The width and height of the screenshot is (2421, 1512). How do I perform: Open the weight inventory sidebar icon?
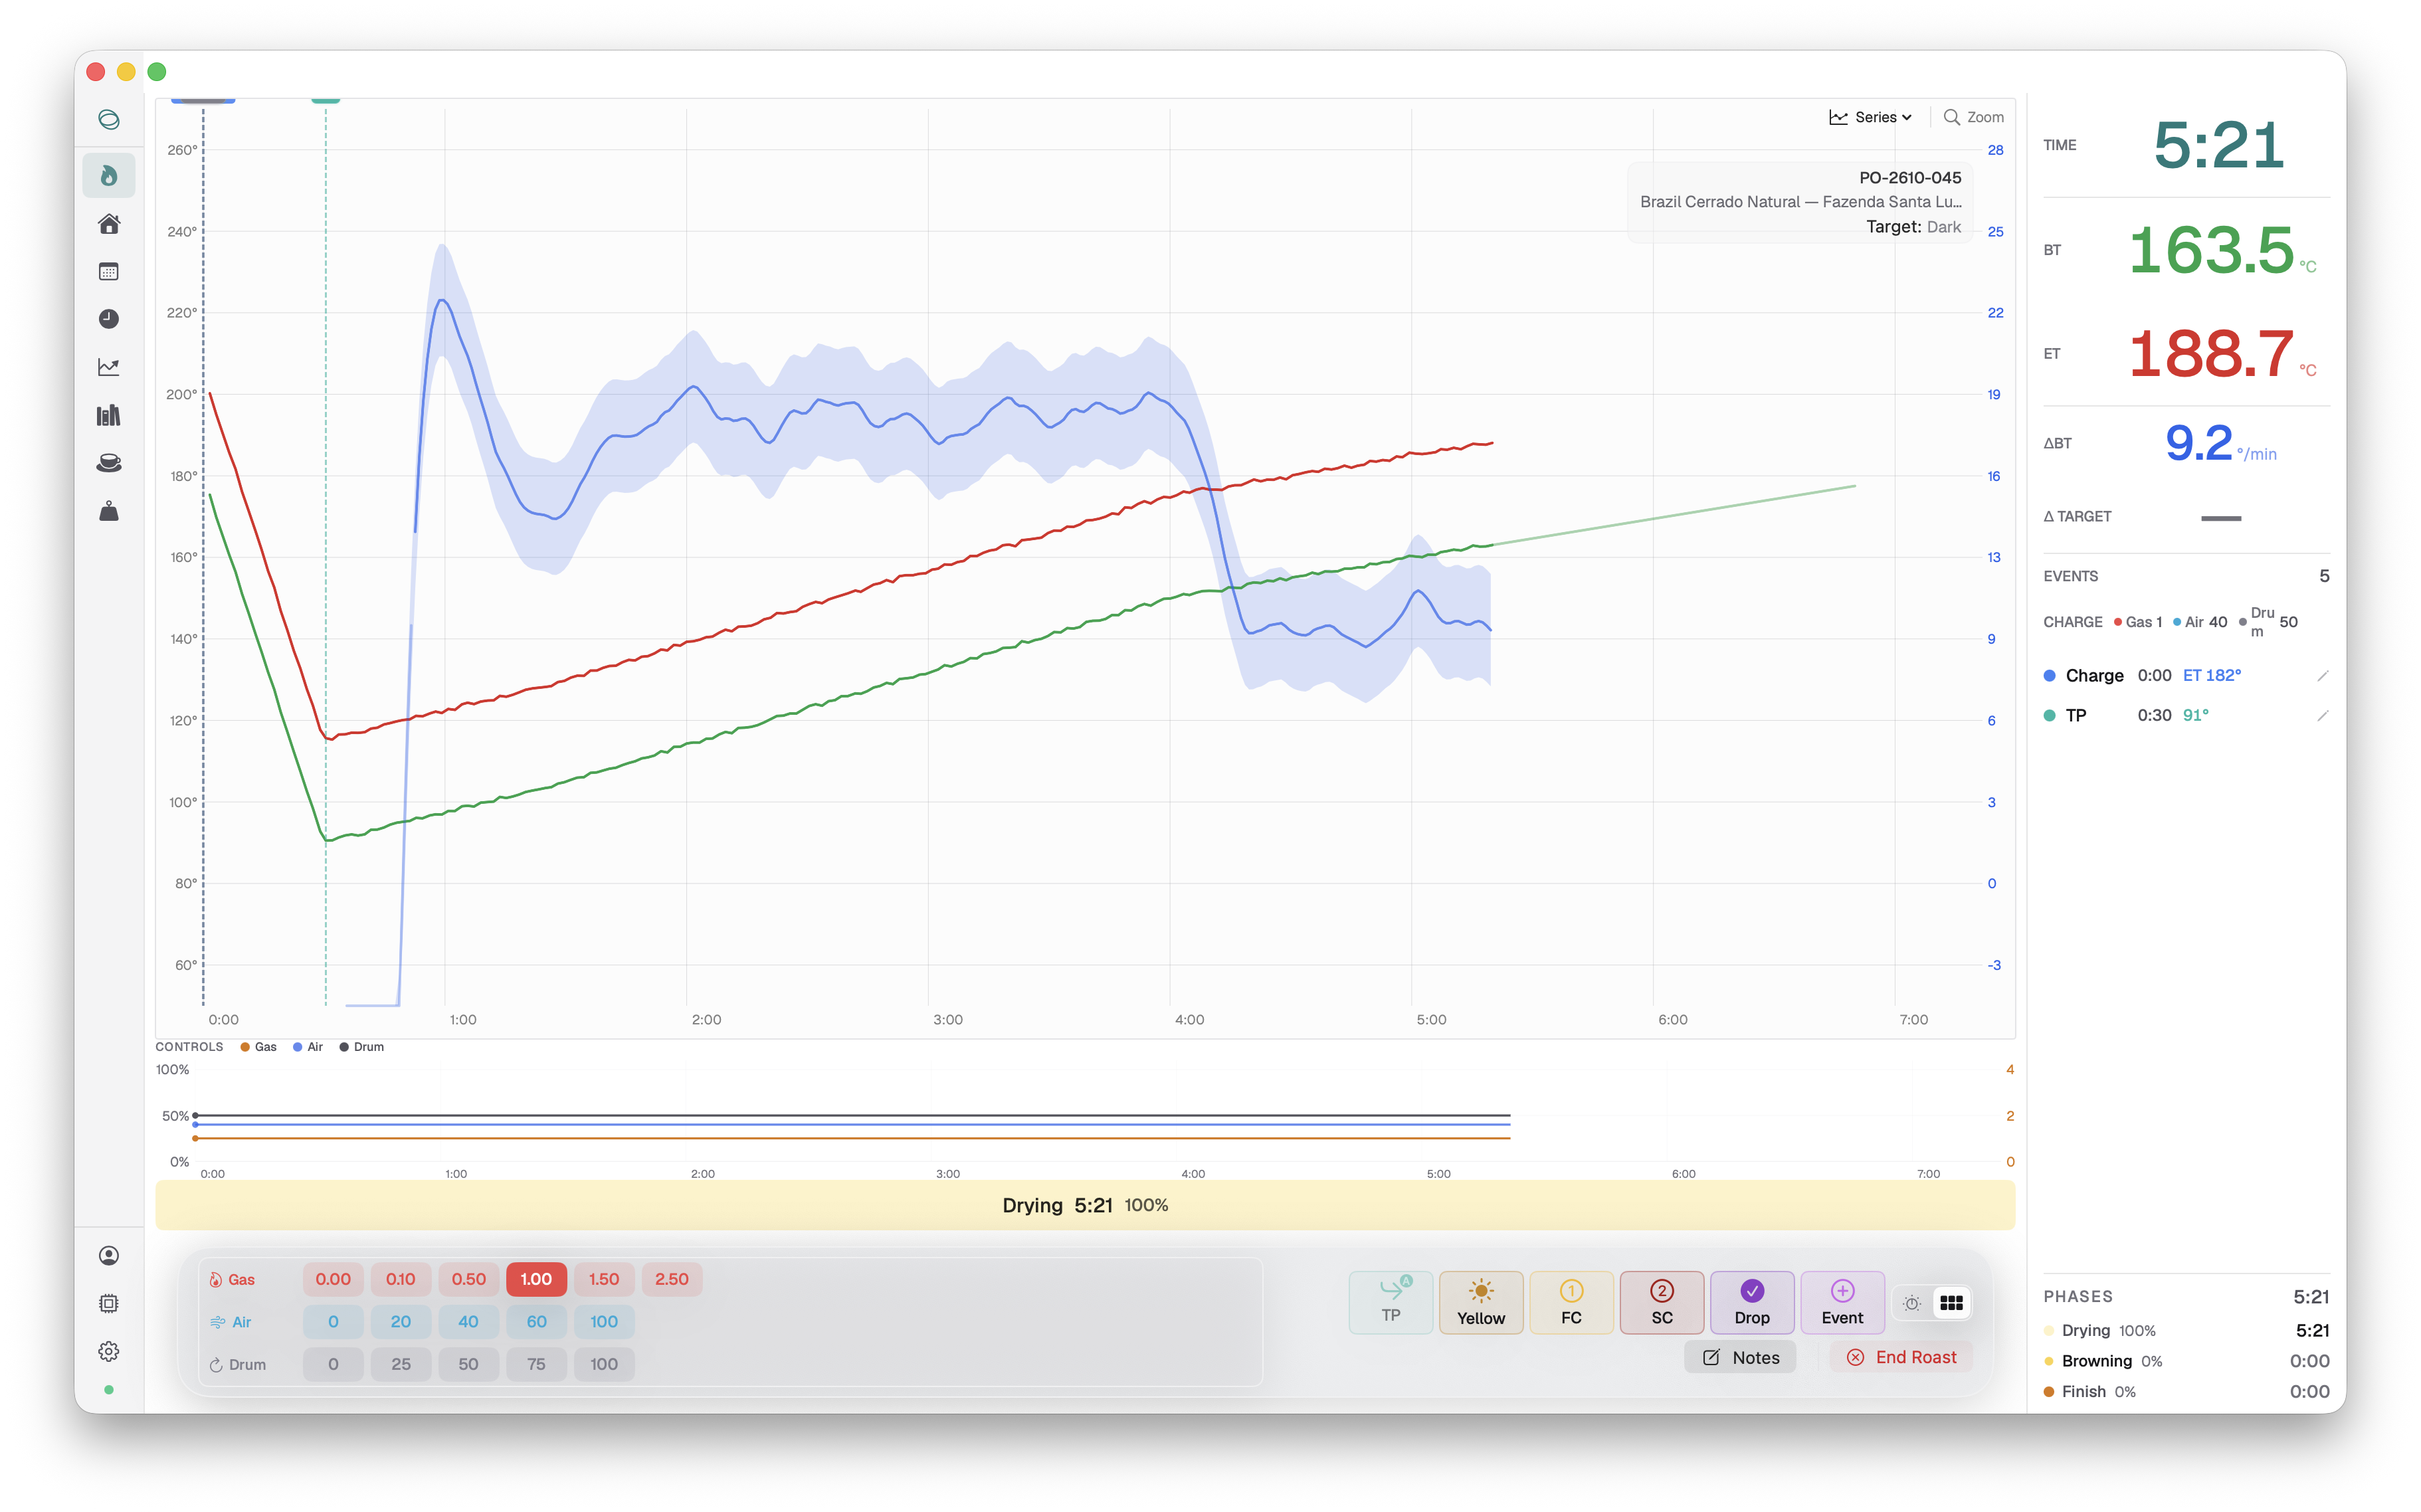(x=109, y=511)
